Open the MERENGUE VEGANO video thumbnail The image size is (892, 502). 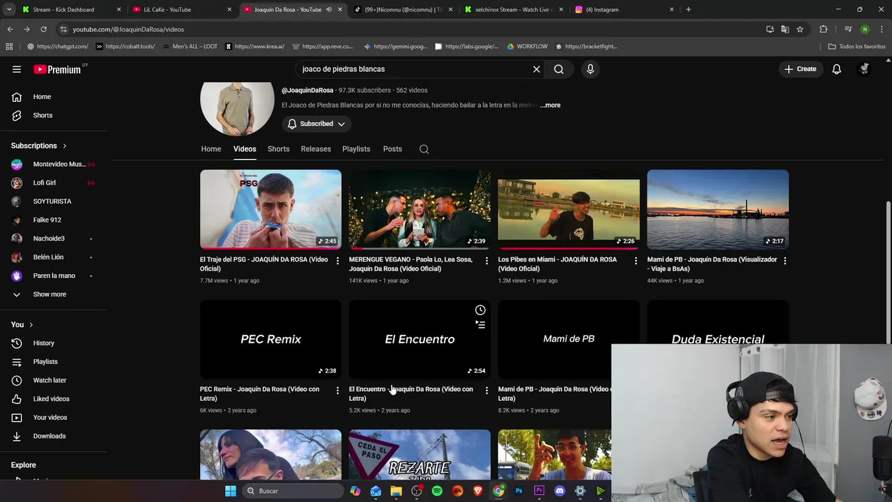(x=420, y=209)
